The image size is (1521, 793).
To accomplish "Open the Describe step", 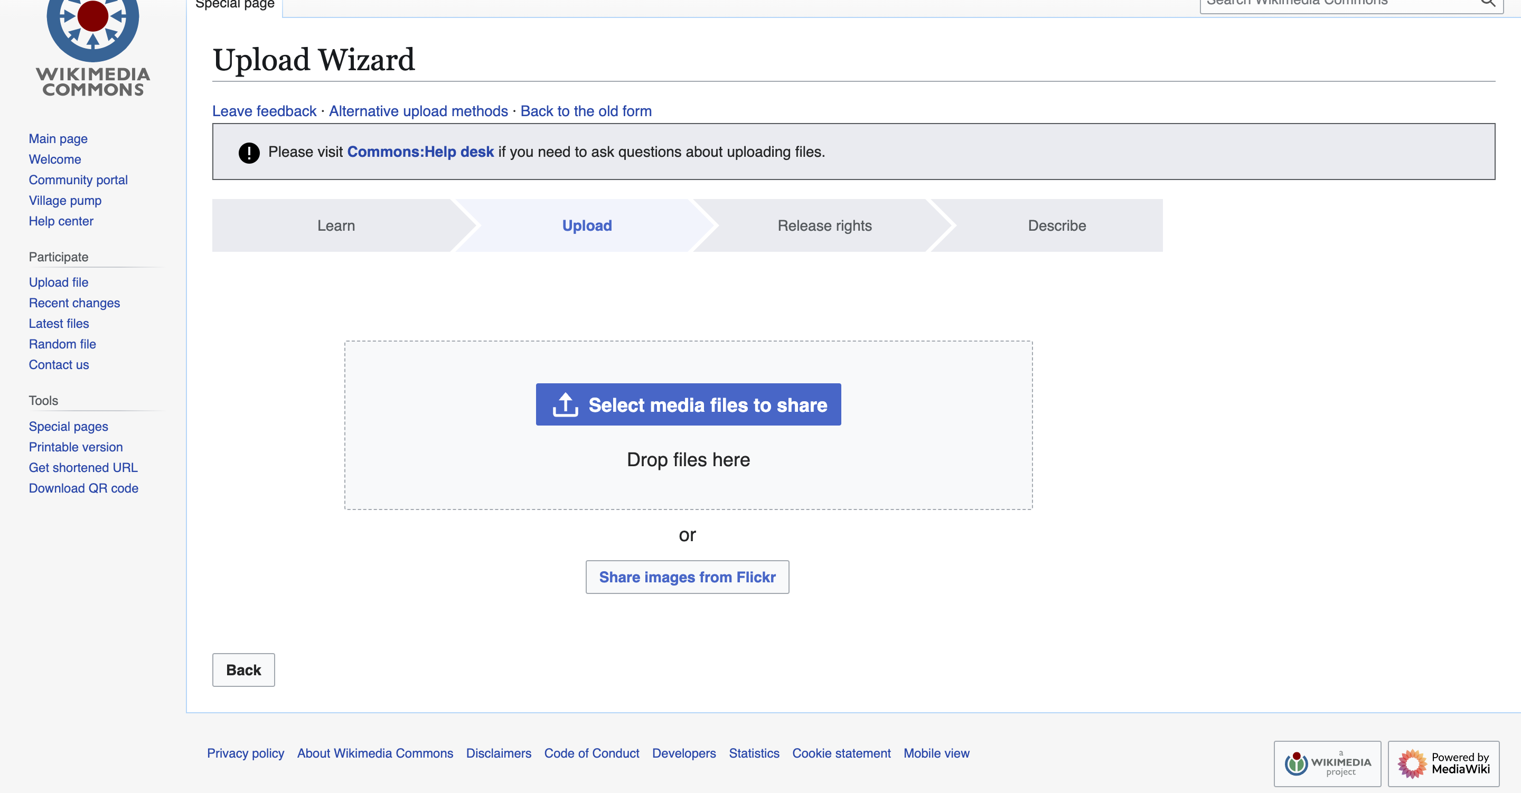I will click(1056, 225).
